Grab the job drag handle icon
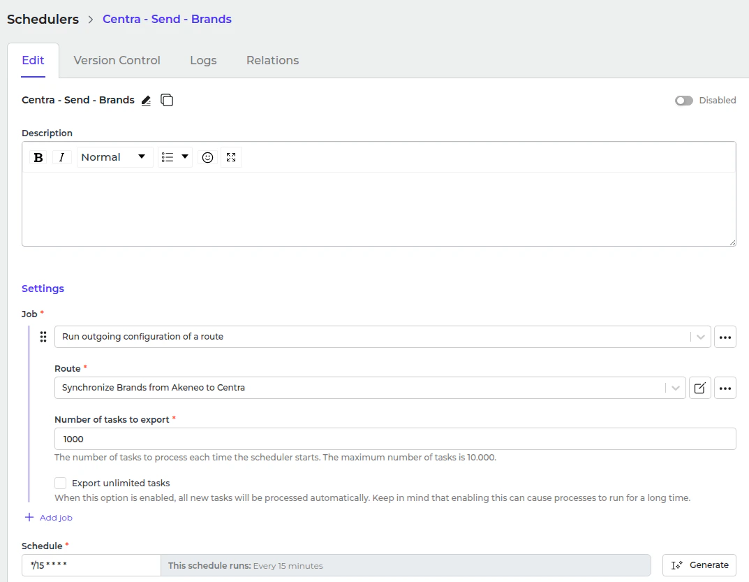This screenshot has height=582, width=749. click(43, 337)
